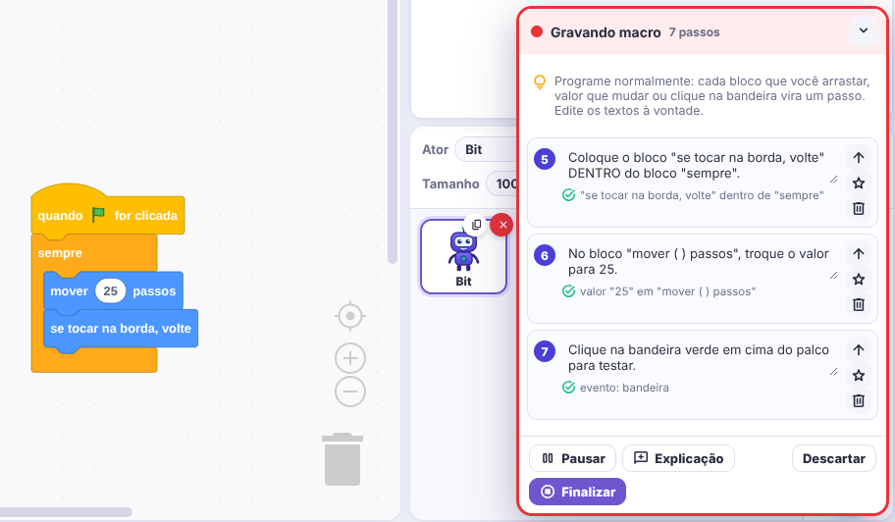Image resolution: width=895 pixels, height=522 pixels.
Task: Delete step 5 with trash icon
Action: click(859, 208)
